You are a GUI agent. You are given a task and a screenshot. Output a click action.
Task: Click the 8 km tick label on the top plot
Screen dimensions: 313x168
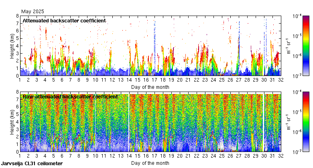click(x=18, y=16)
